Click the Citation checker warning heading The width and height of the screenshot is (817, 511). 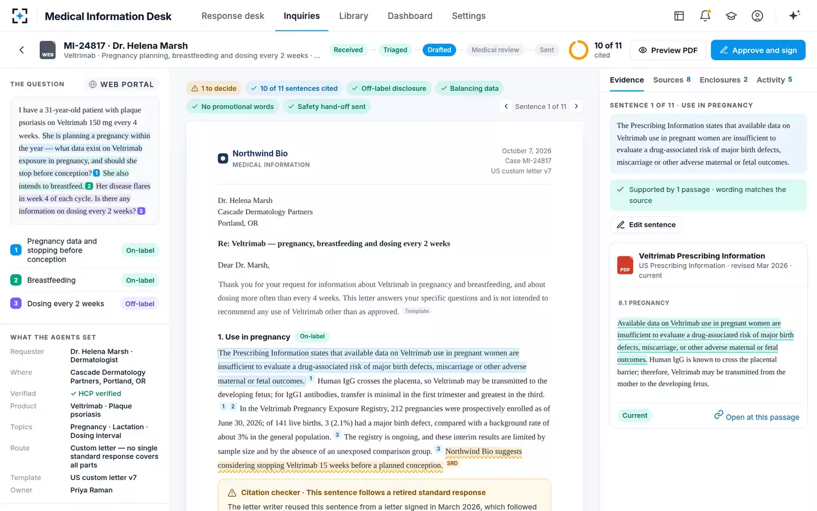pyautogui.click(x=363, y=492)
